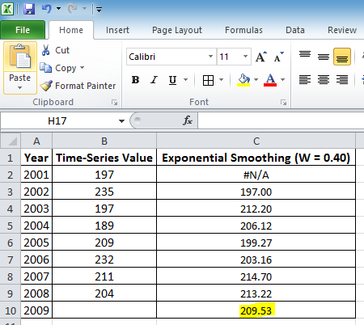Click the Format Painter brush icon
Image resolution: width=364 pixels, height=325 pixels.
pyautogui.click(x=46, y=86)
